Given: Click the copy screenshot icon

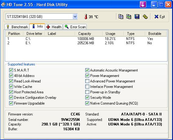Looking at the screenshot, I should click(x=129, y=17).
